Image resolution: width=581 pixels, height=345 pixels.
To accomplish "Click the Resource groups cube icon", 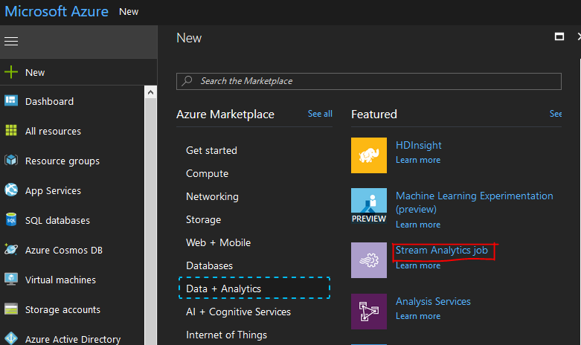I will point(11,161).
